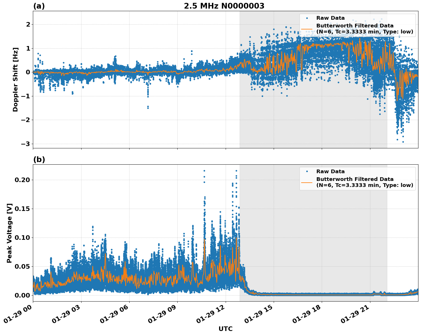The width and height of the screenshot is (421, 335).
Task: Click the subplot label "(b)"
Action: click(39, 159)
